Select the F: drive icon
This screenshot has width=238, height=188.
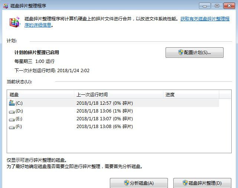(12, 127)
